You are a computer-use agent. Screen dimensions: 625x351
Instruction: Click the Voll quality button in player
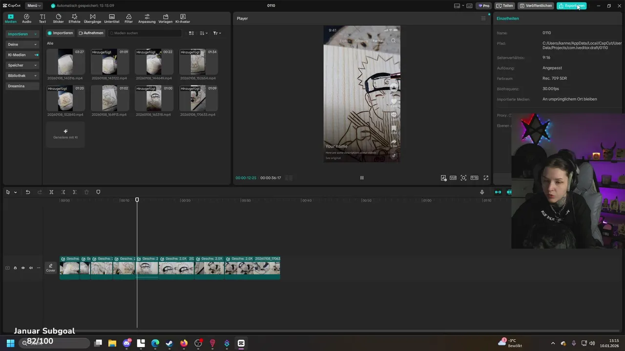tap(453, 178)
